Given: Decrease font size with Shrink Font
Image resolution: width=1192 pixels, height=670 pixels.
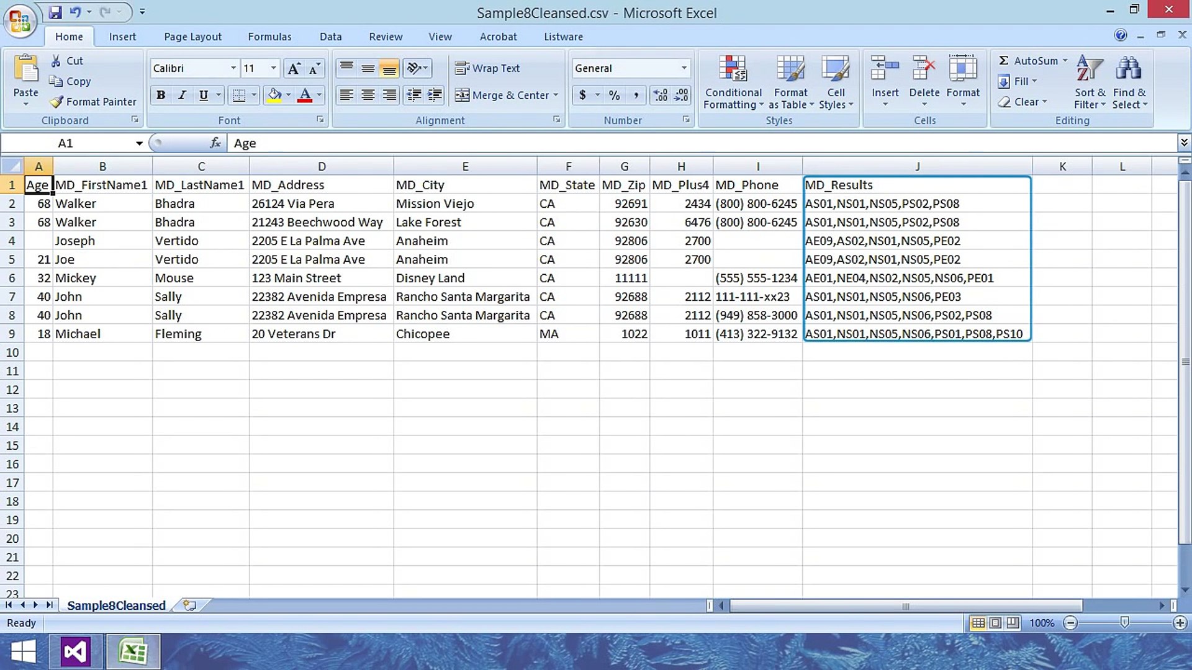Looking at the screenshot, I should pyautogui.click(x=314, y=68).
